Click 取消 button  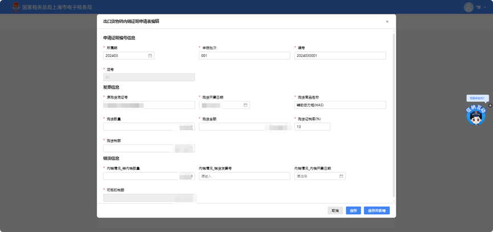coord(335,210)
